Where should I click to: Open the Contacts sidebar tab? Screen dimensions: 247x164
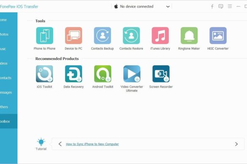click(x=9, y=78)
